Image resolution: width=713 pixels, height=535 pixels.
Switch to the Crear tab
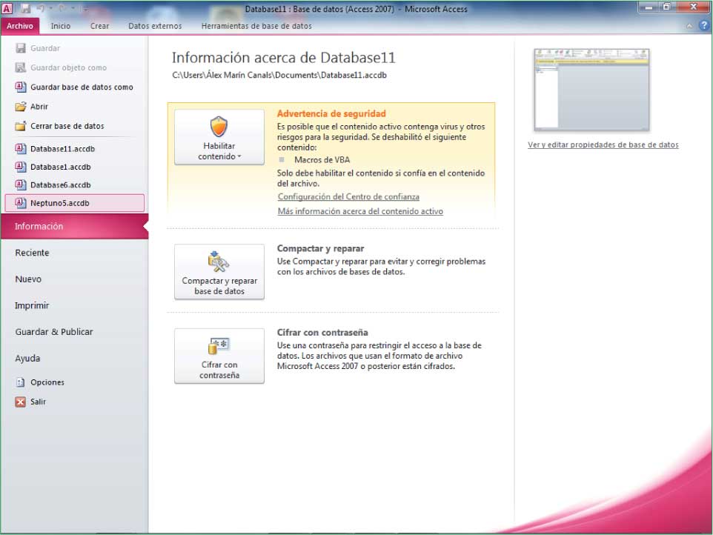pos(99,26)
